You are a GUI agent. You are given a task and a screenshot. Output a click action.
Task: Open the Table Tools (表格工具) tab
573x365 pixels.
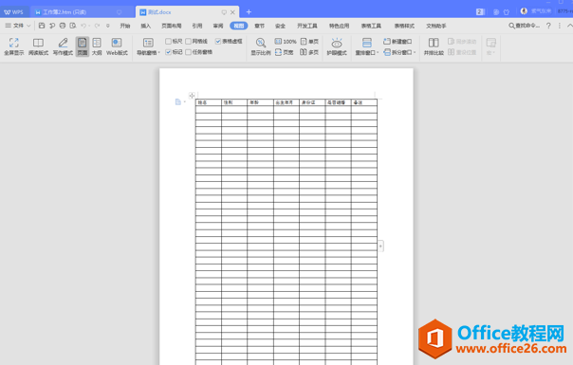tap(371, 26)
